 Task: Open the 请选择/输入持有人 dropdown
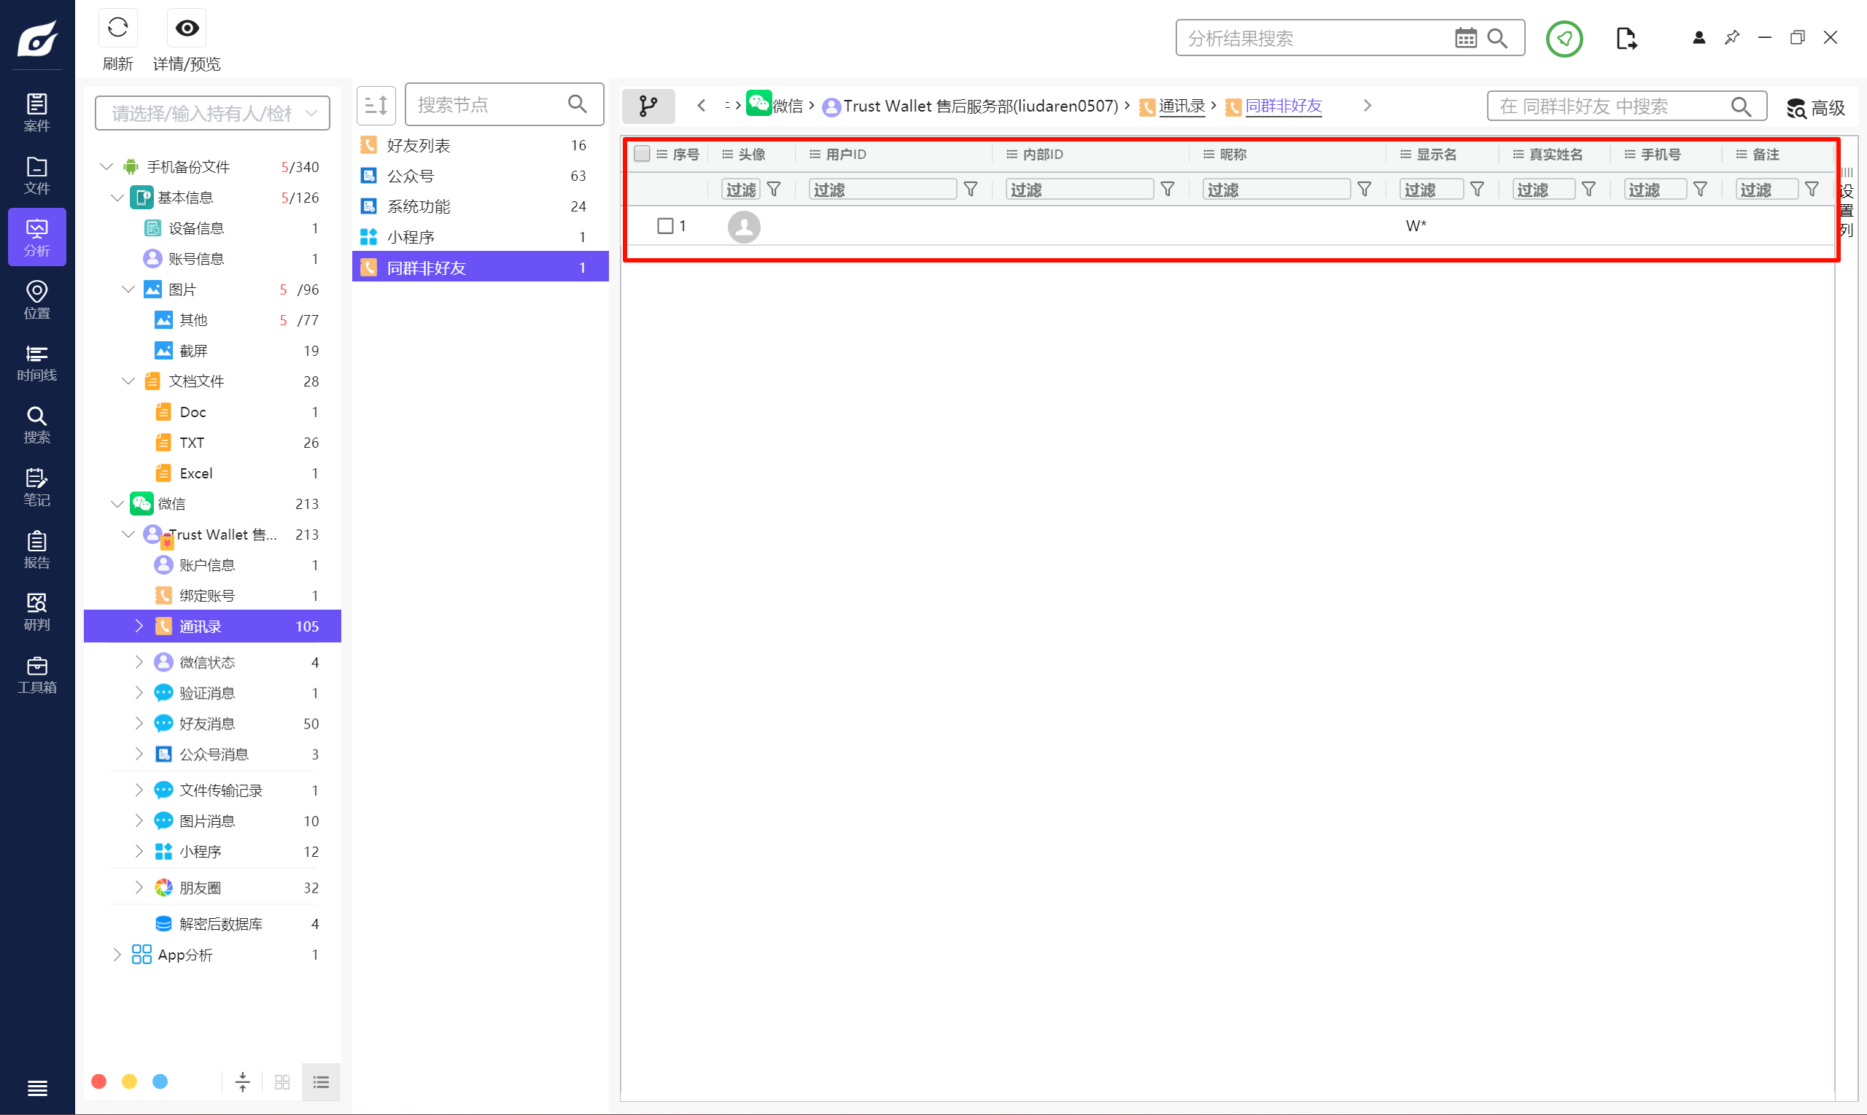pos(212,113)
